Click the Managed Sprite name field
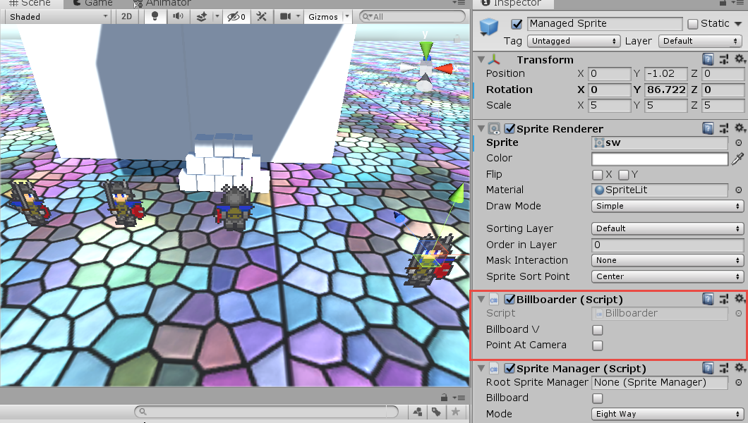Screen dimensions: 748x423 tap(605, 24)
